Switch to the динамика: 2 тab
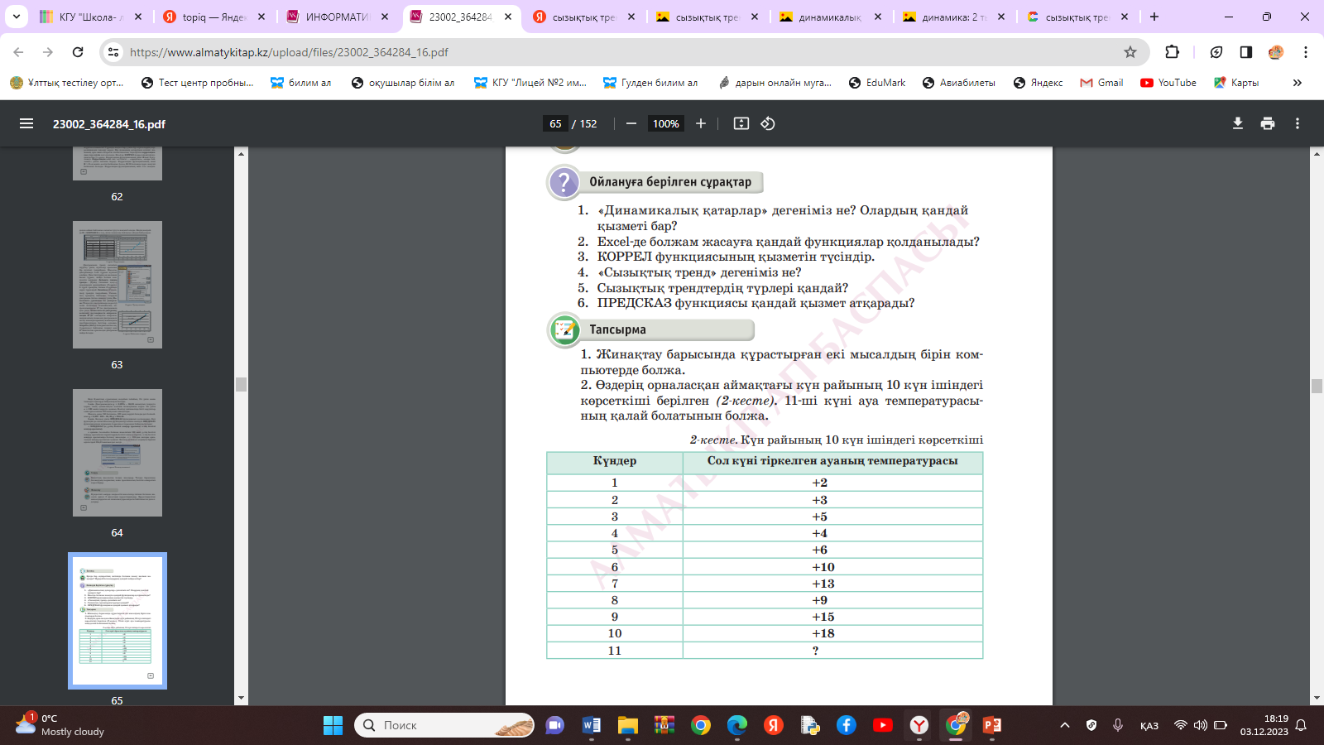This screenshot has height=745, width=1324. [x=953, y=17]
